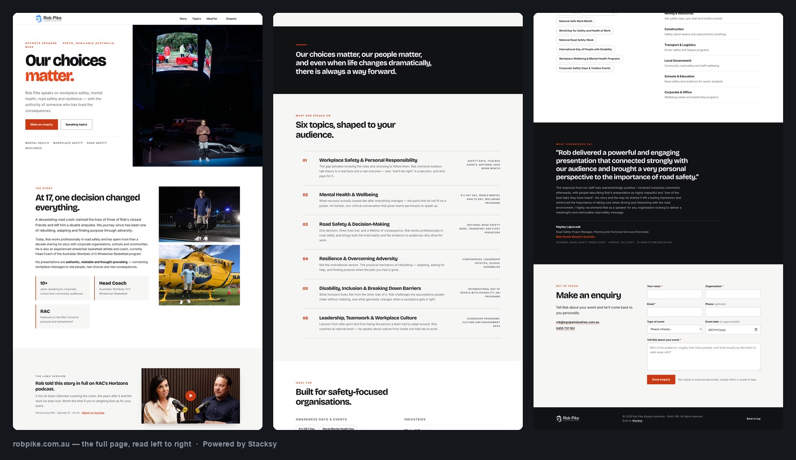
Task: Submit with the Send enquiry button
Action: click(x=661, y=379)
